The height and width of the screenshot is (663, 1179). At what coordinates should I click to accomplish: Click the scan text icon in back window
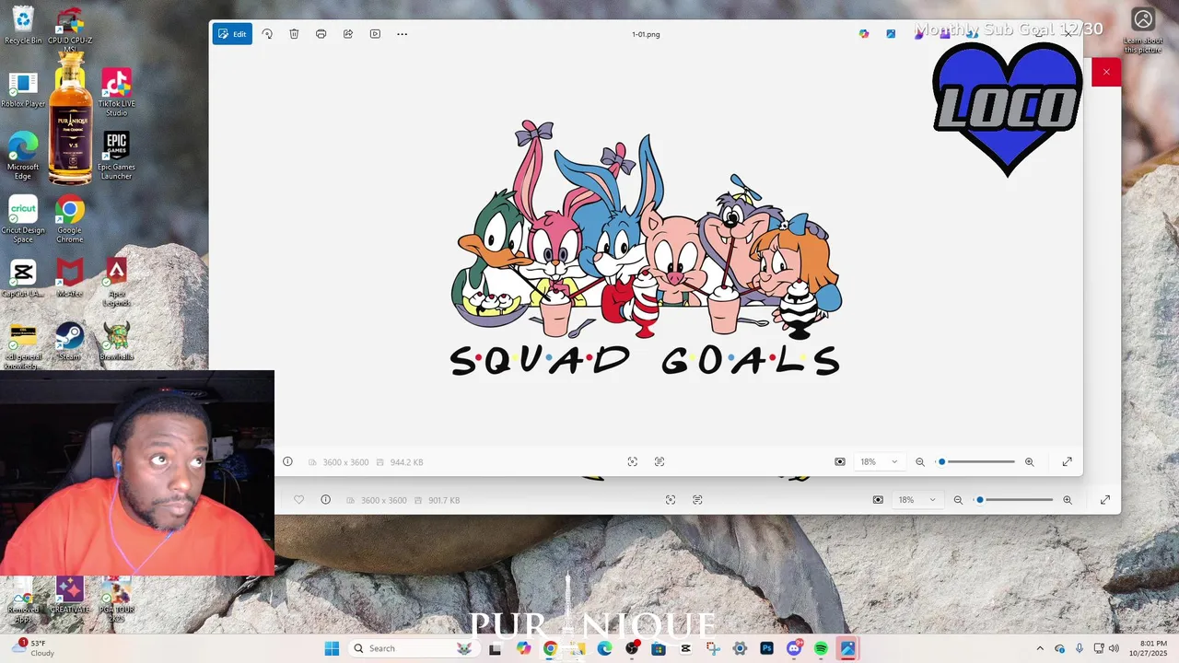697,500
